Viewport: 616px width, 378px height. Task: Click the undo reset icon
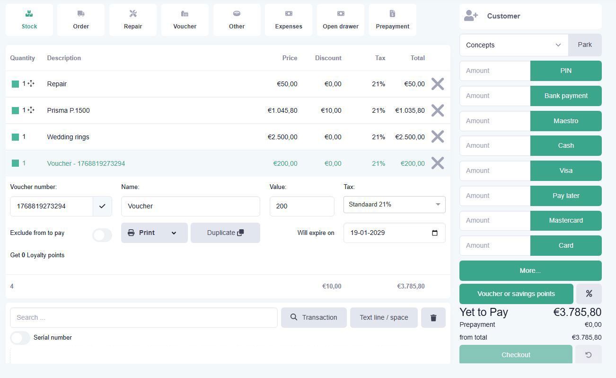(589, 354)
